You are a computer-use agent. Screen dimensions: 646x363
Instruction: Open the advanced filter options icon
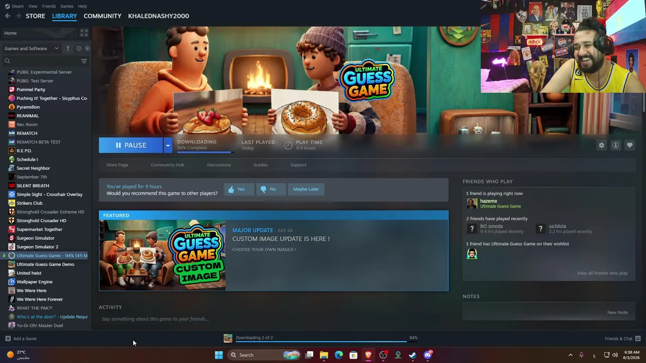point(84,61)
